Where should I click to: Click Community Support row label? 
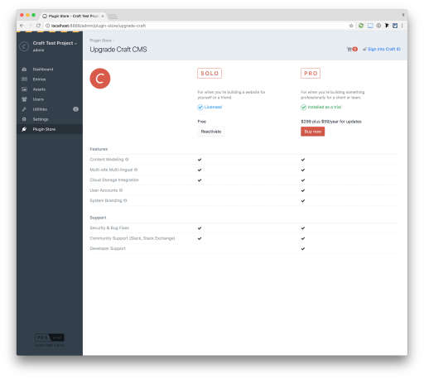tap(132, 238)
